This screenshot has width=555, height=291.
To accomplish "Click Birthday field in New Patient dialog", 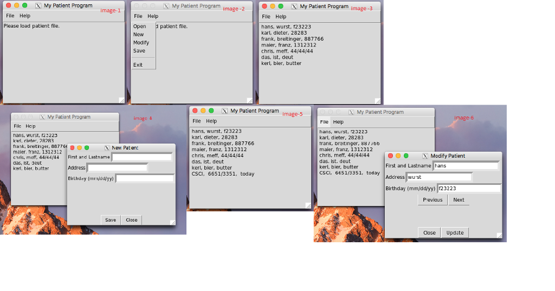I will (x=145, y=178).
